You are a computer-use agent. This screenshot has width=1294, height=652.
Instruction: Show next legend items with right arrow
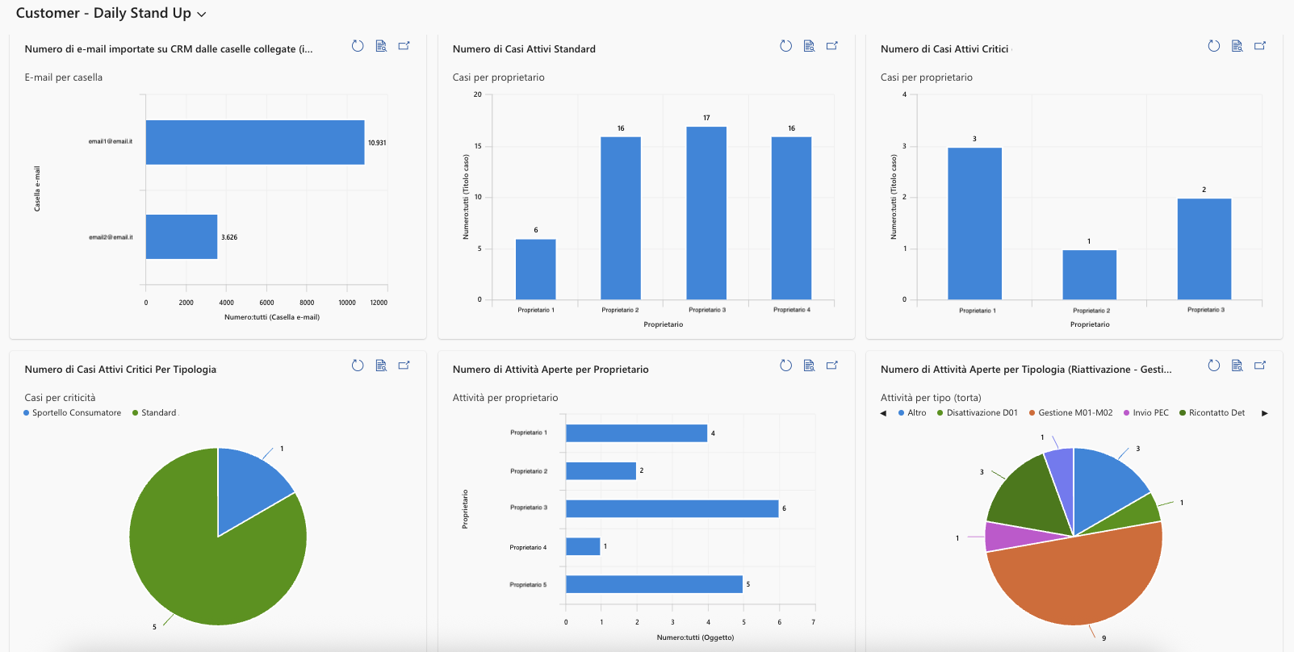(1264, 413)
